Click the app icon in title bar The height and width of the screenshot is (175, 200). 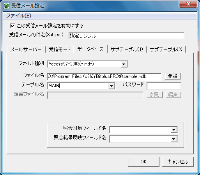click(x=6, y=6)
